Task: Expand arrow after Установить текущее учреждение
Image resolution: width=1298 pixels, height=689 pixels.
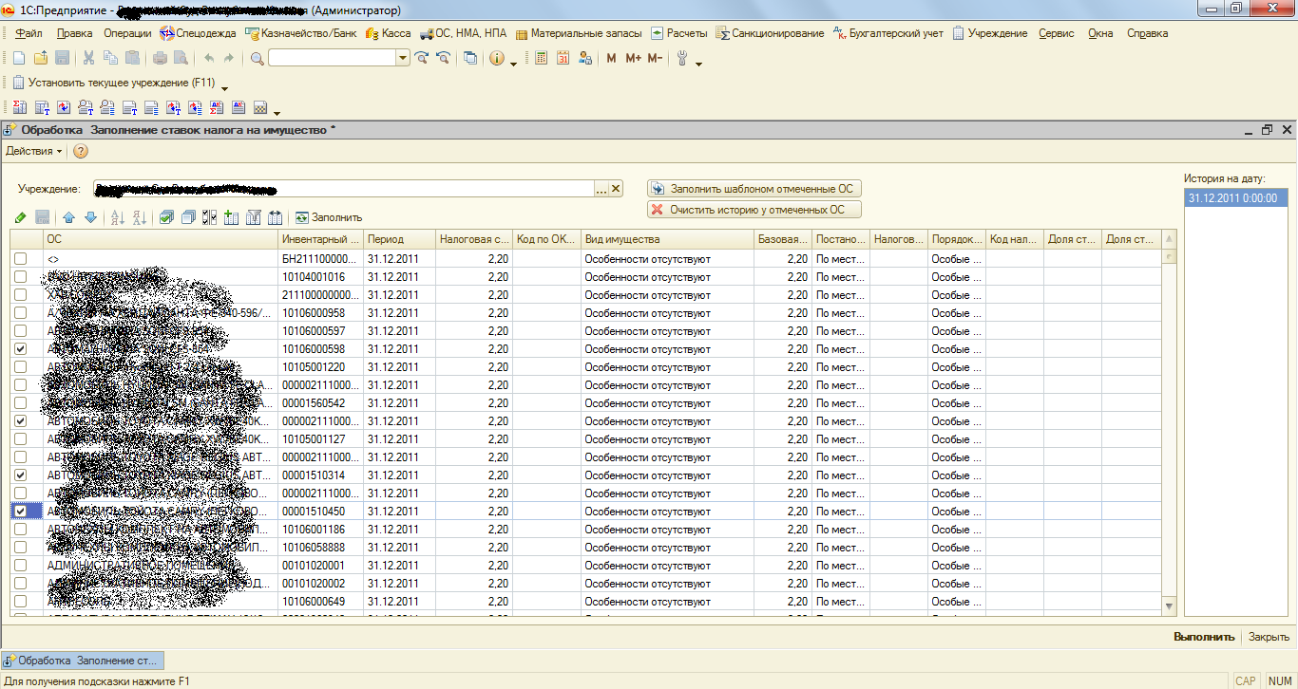Action: [x=225, y=88]
